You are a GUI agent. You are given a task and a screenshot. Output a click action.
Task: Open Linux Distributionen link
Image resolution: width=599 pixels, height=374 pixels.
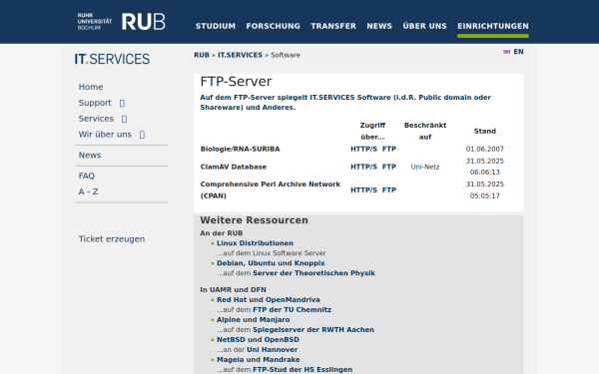pyautogui.click(x=256, y=243)
